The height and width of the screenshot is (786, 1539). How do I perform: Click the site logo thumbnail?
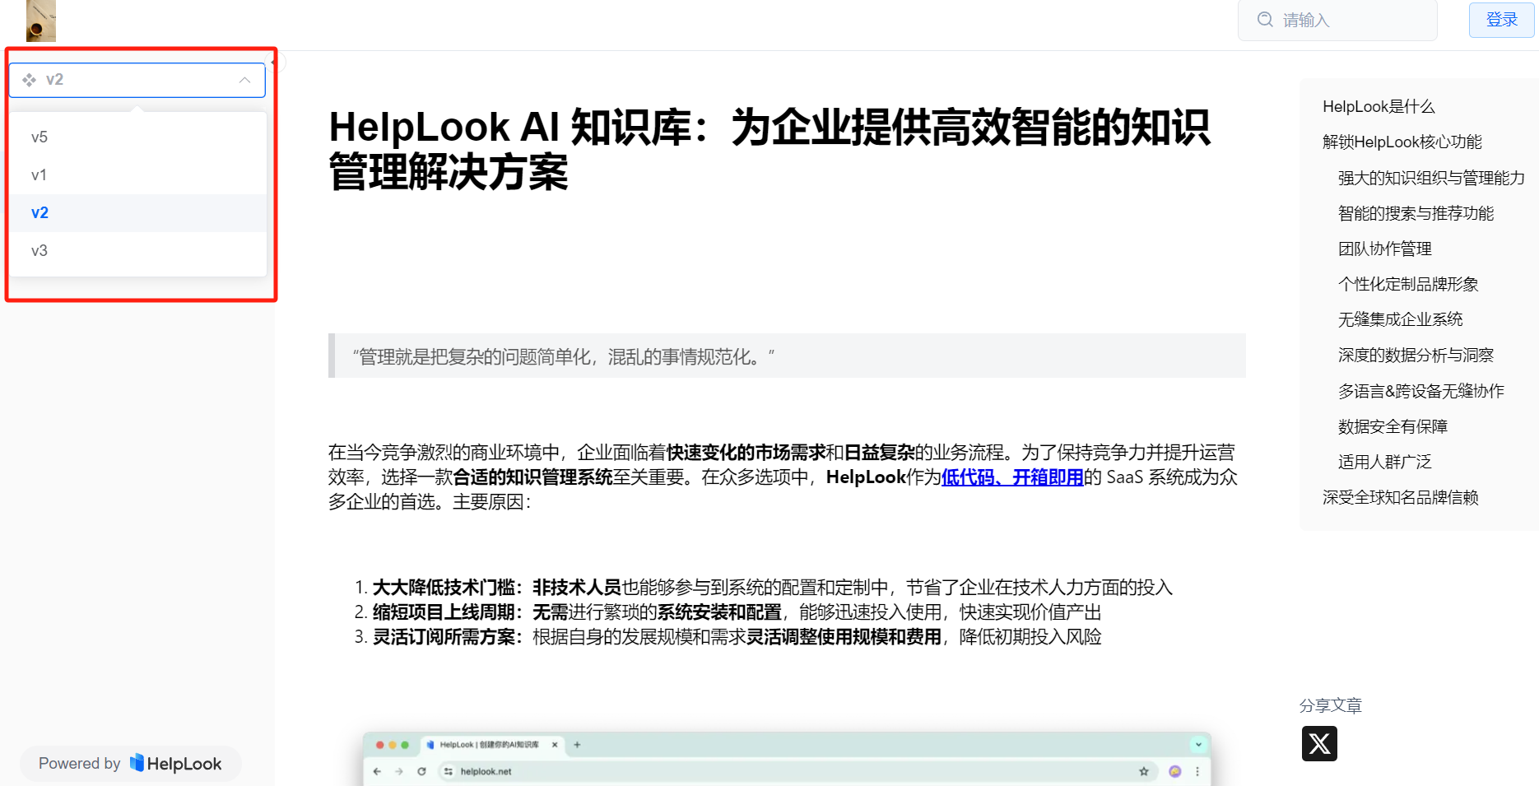[x=40, y=21]
